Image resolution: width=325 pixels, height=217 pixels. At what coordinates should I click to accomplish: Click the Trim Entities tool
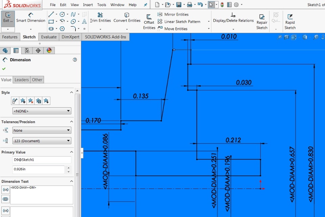pyautogui.click(x=100, y=17)
